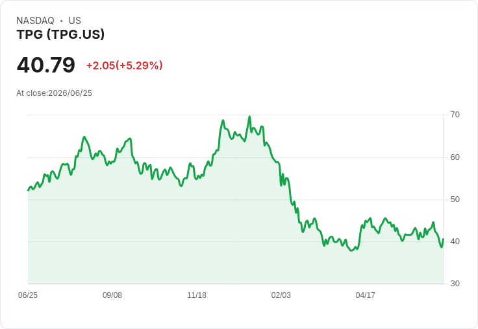Select the 04/17 x-axis date label
This screenshot has height=329, width=478.
[365, 295]
